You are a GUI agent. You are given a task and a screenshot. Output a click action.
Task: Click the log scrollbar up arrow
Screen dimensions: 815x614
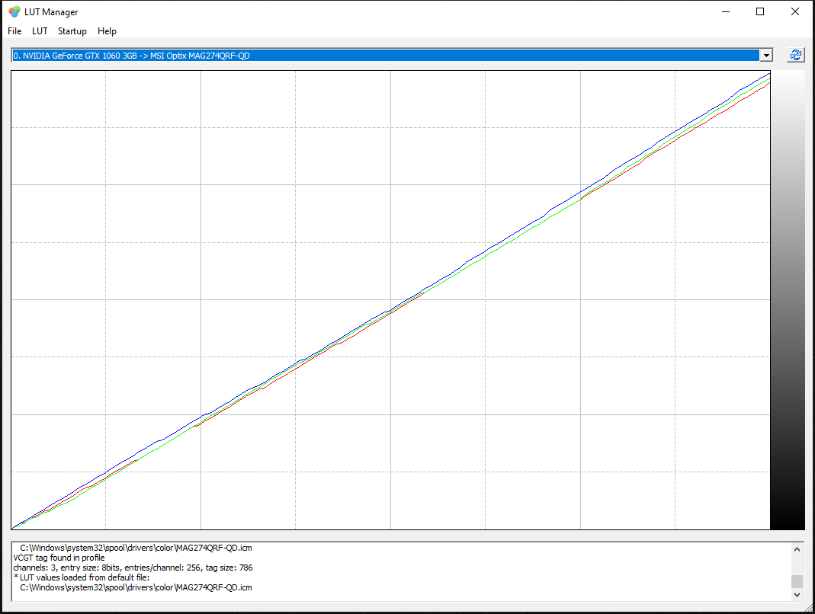point(797,548)
